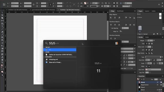Switch to grid tutorial.indd document tab
Screen dimensions: 164x92
[44, 10]
